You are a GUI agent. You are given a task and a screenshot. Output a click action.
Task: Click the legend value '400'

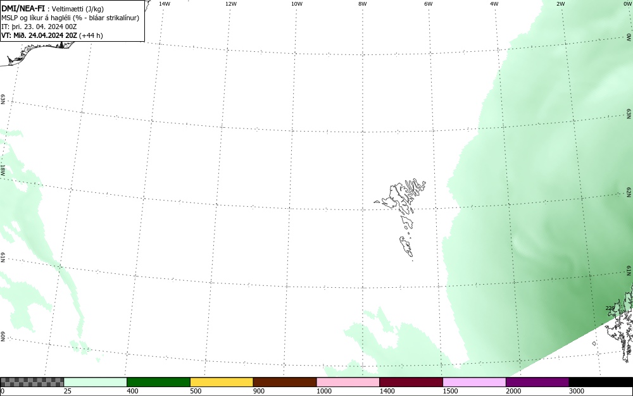point(132,391)
